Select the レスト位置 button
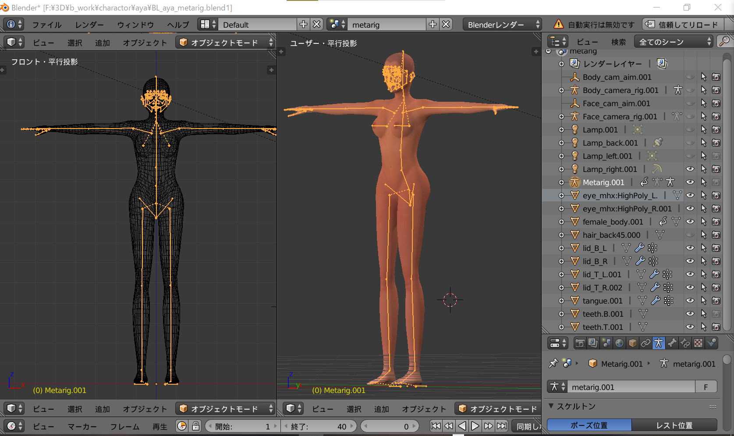 [674, 425]
